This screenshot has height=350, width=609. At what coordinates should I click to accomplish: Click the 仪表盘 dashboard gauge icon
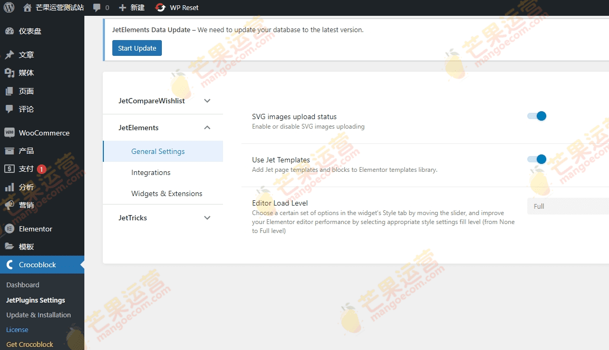(9, 31)
